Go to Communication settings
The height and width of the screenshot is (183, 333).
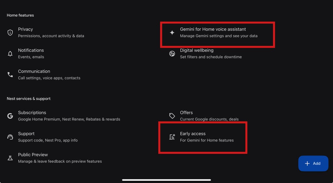click(x=49, y=74)
